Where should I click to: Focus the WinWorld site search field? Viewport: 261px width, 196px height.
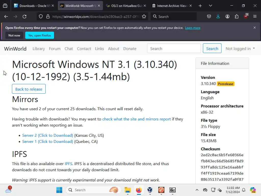(174, 48)
